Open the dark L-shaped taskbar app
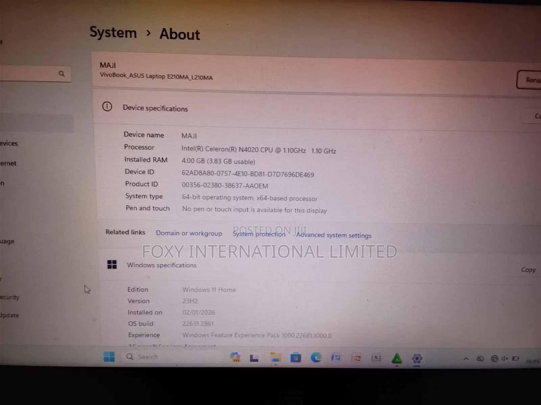Image resolution: width=541 pixels, height=405 pixels. [x=254, y=357]
